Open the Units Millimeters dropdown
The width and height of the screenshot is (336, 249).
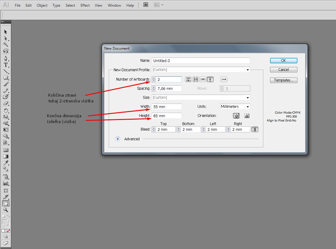point(248,107)
